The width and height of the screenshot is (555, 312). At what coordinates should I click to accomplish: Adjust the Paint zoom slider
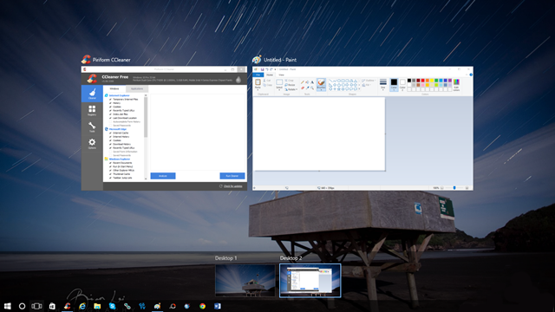pyautogui.click(x=454, y=188)
